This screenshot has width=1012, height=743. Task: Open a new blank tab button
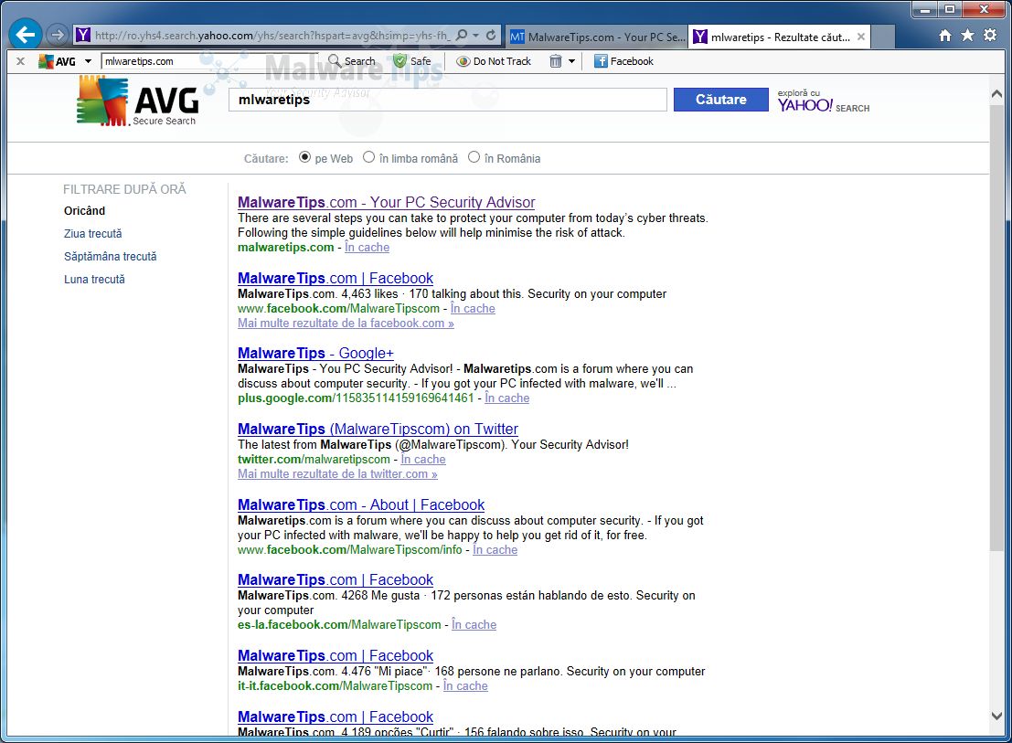click(882, 37)
